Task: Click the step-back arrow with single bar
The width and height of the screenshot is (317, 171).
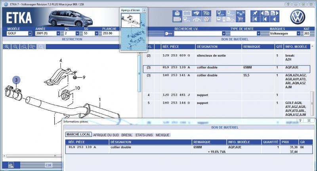Action: [265, 19]
